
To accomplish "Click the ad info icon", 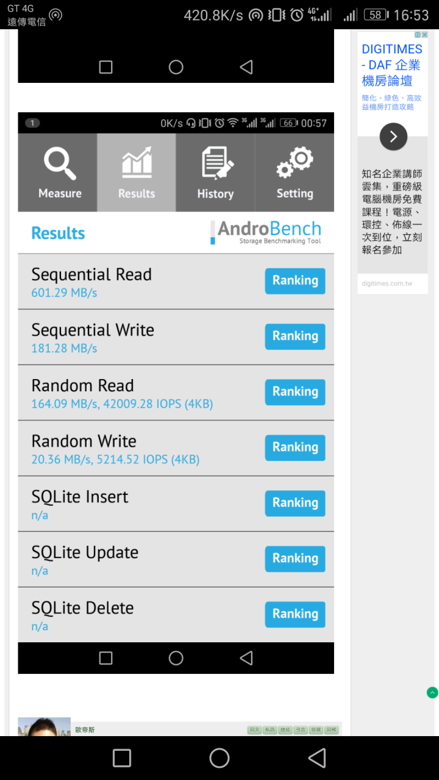I will click(x=418, y=35).
